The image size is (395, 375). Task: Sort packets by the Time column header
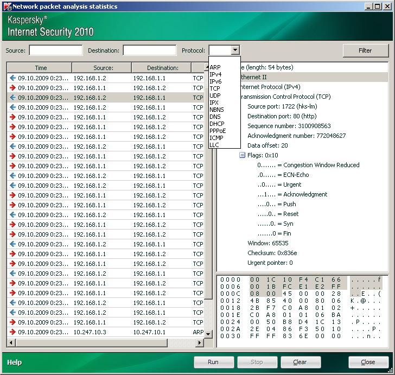tap(40, 68)
